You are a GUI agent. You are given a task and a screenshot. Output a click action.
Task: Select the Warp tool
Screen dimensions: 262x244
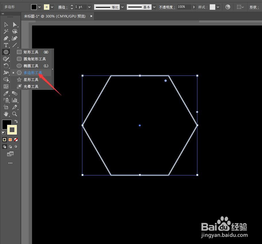pyautogui.click(x=6, y=73)
